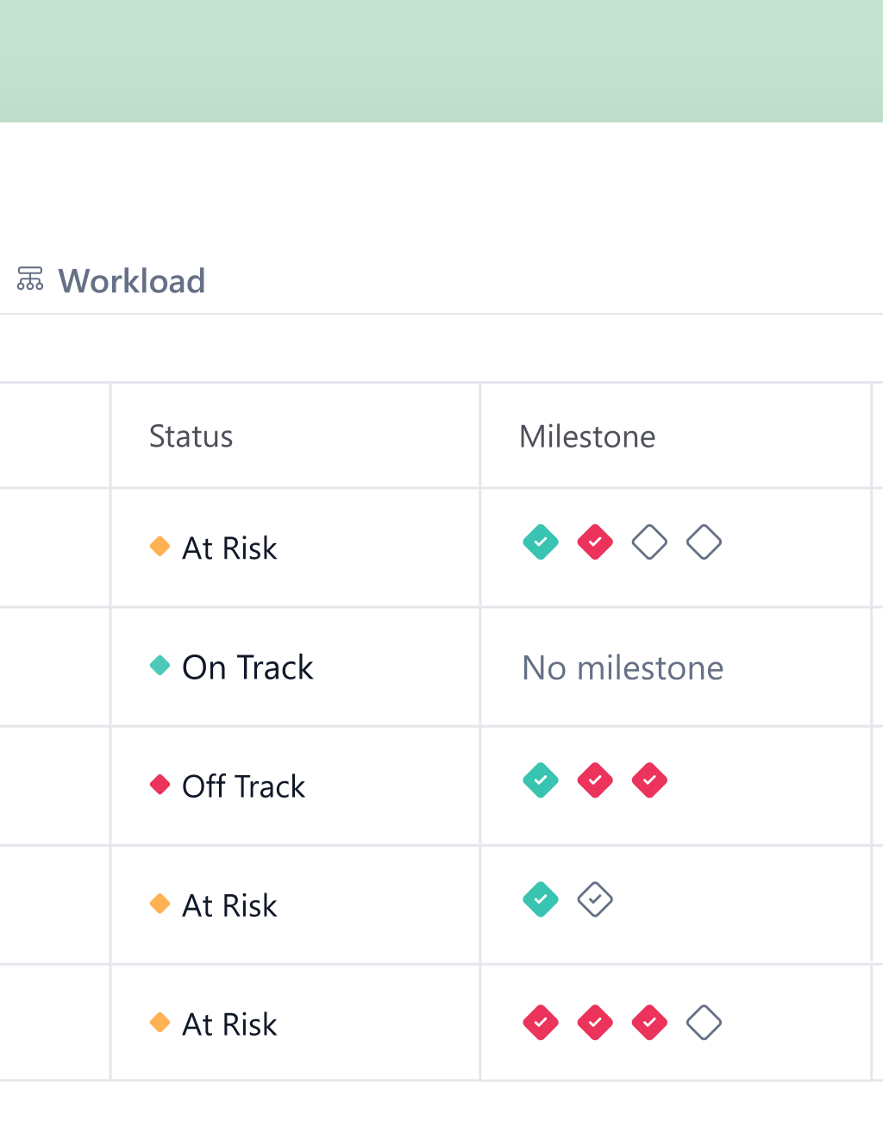Click the first red milestone in Off Track row

point(595,780)
